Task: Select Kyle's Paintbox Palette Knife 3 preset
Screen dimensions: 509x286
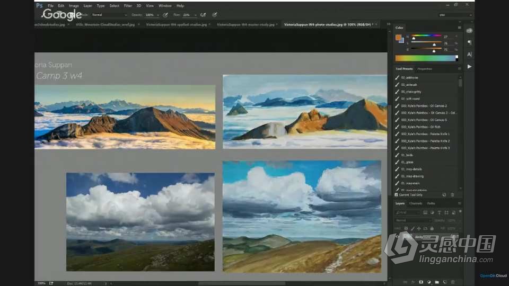Action: click(426, 148)
